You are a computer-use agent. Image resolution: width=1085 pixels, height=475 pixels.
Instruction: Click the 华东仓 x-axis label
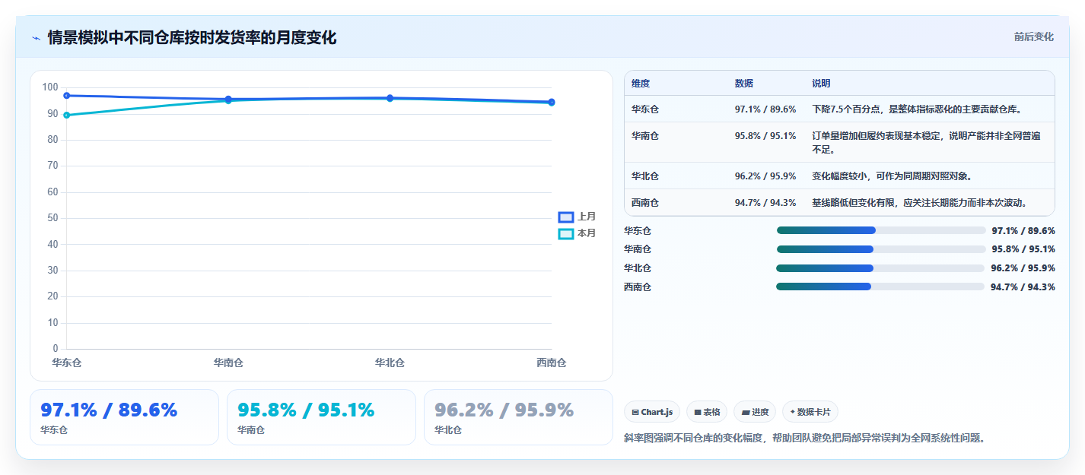(67, 363)
